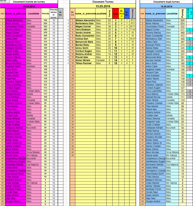Click the blue 'Nr. Vic.' column header

point(127,14)
